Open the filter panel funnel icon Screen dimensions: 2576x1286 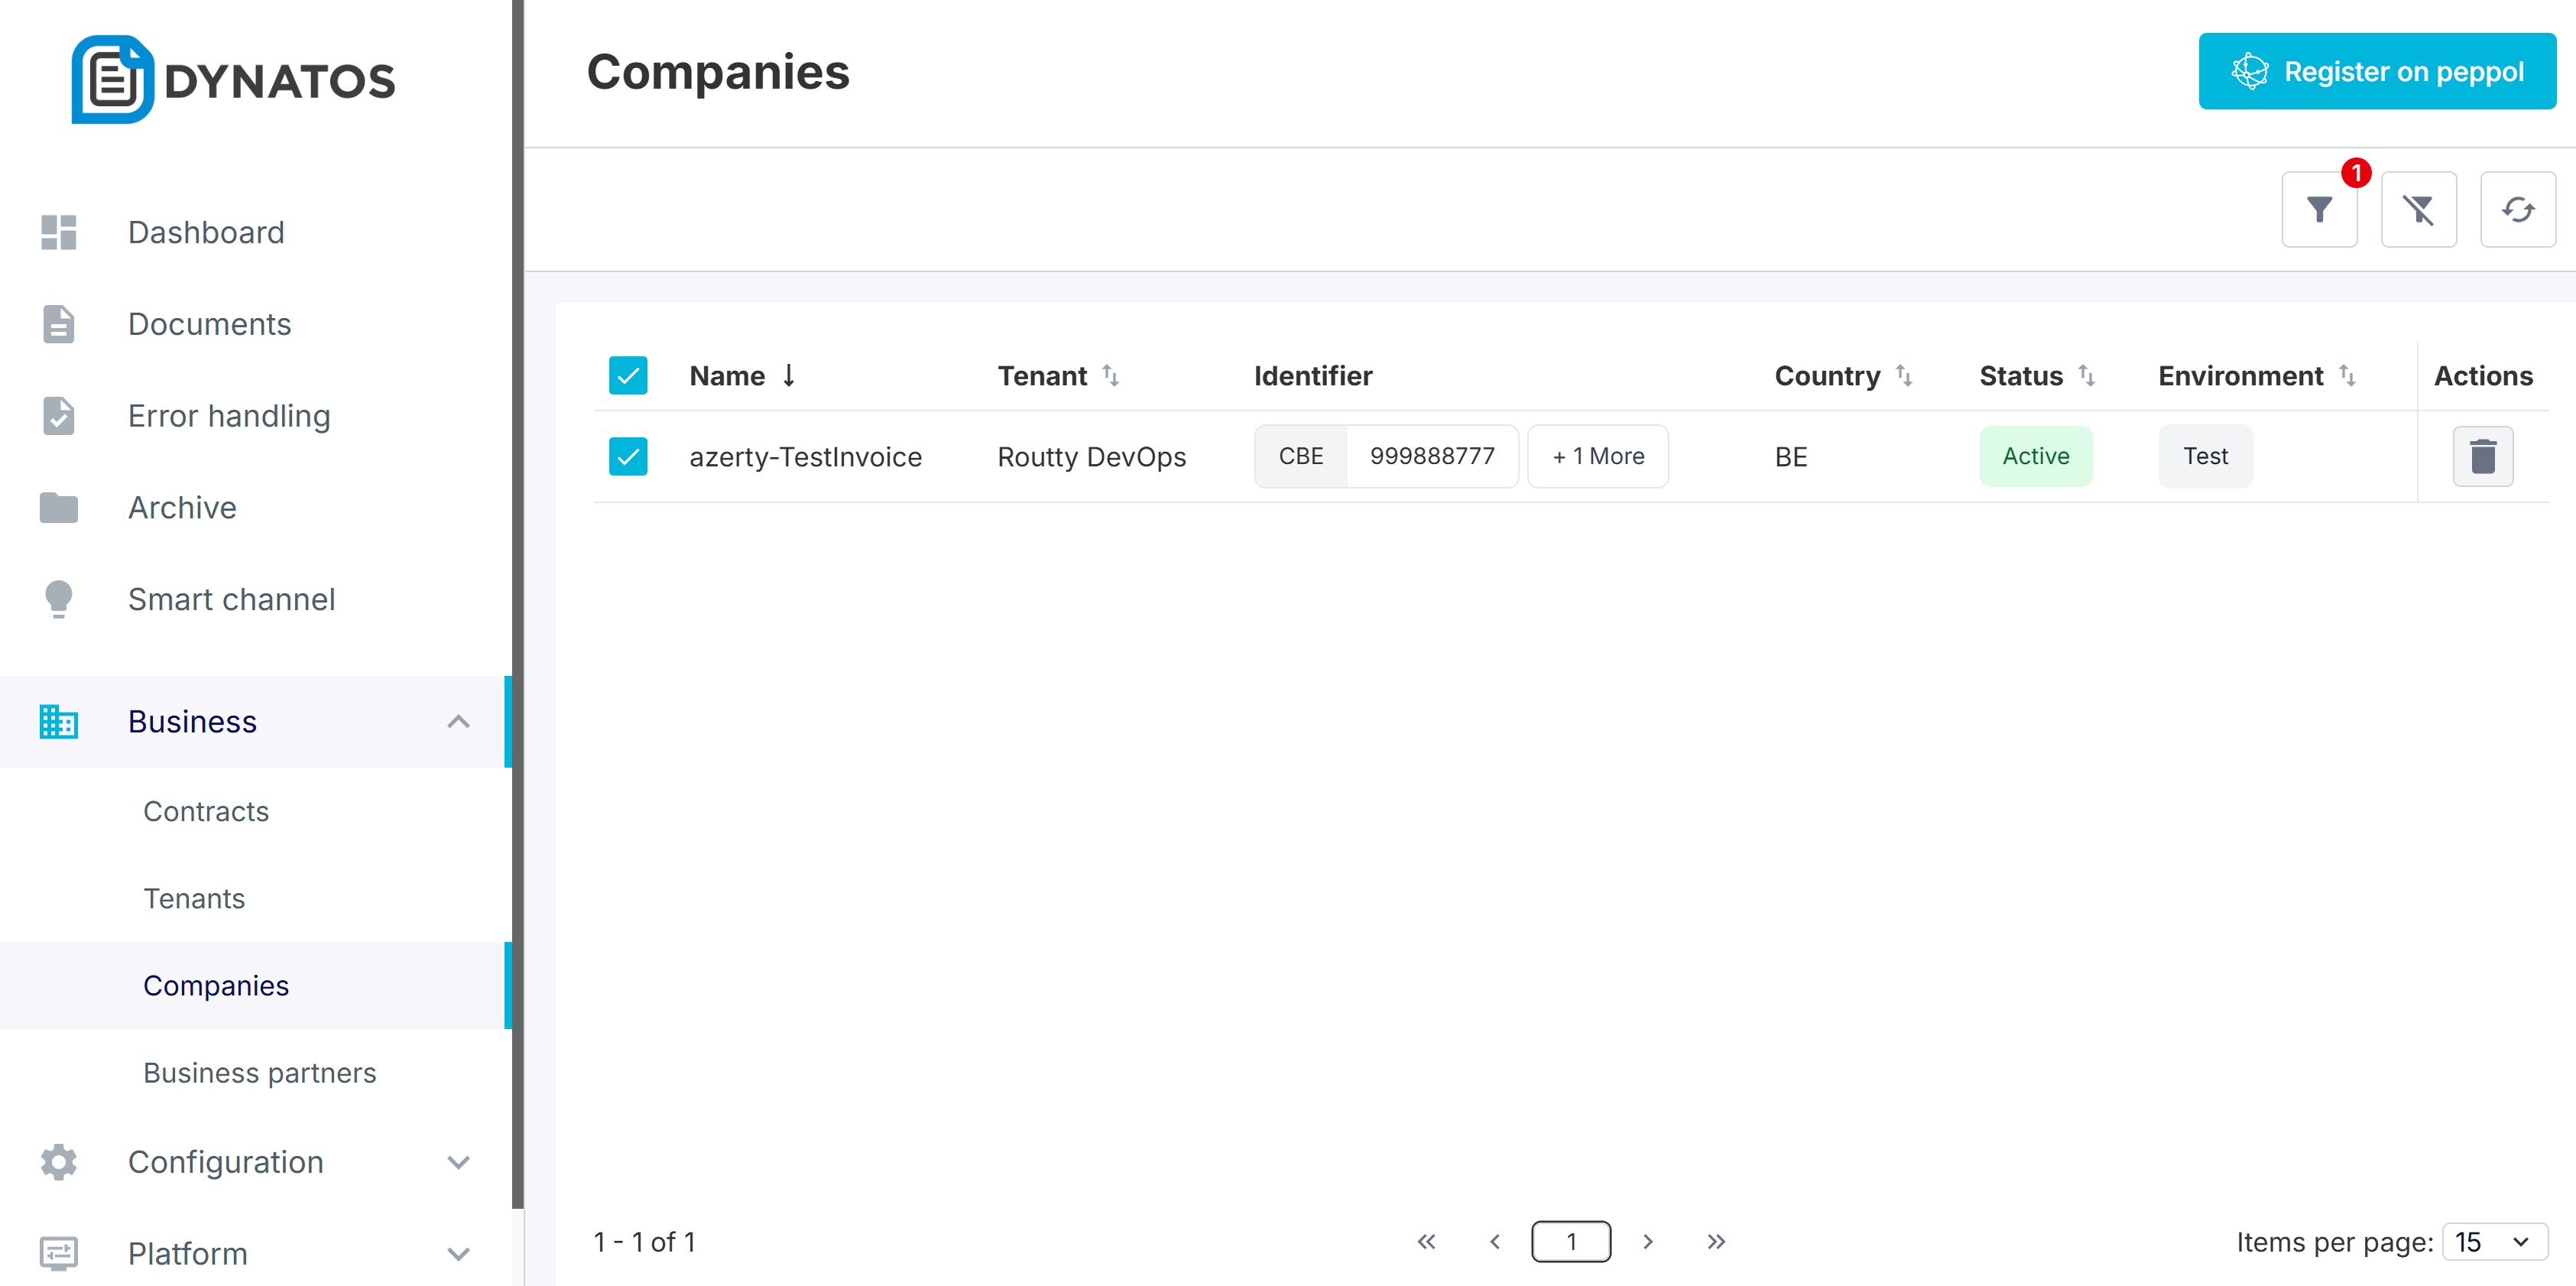[x=2318, y=209]
